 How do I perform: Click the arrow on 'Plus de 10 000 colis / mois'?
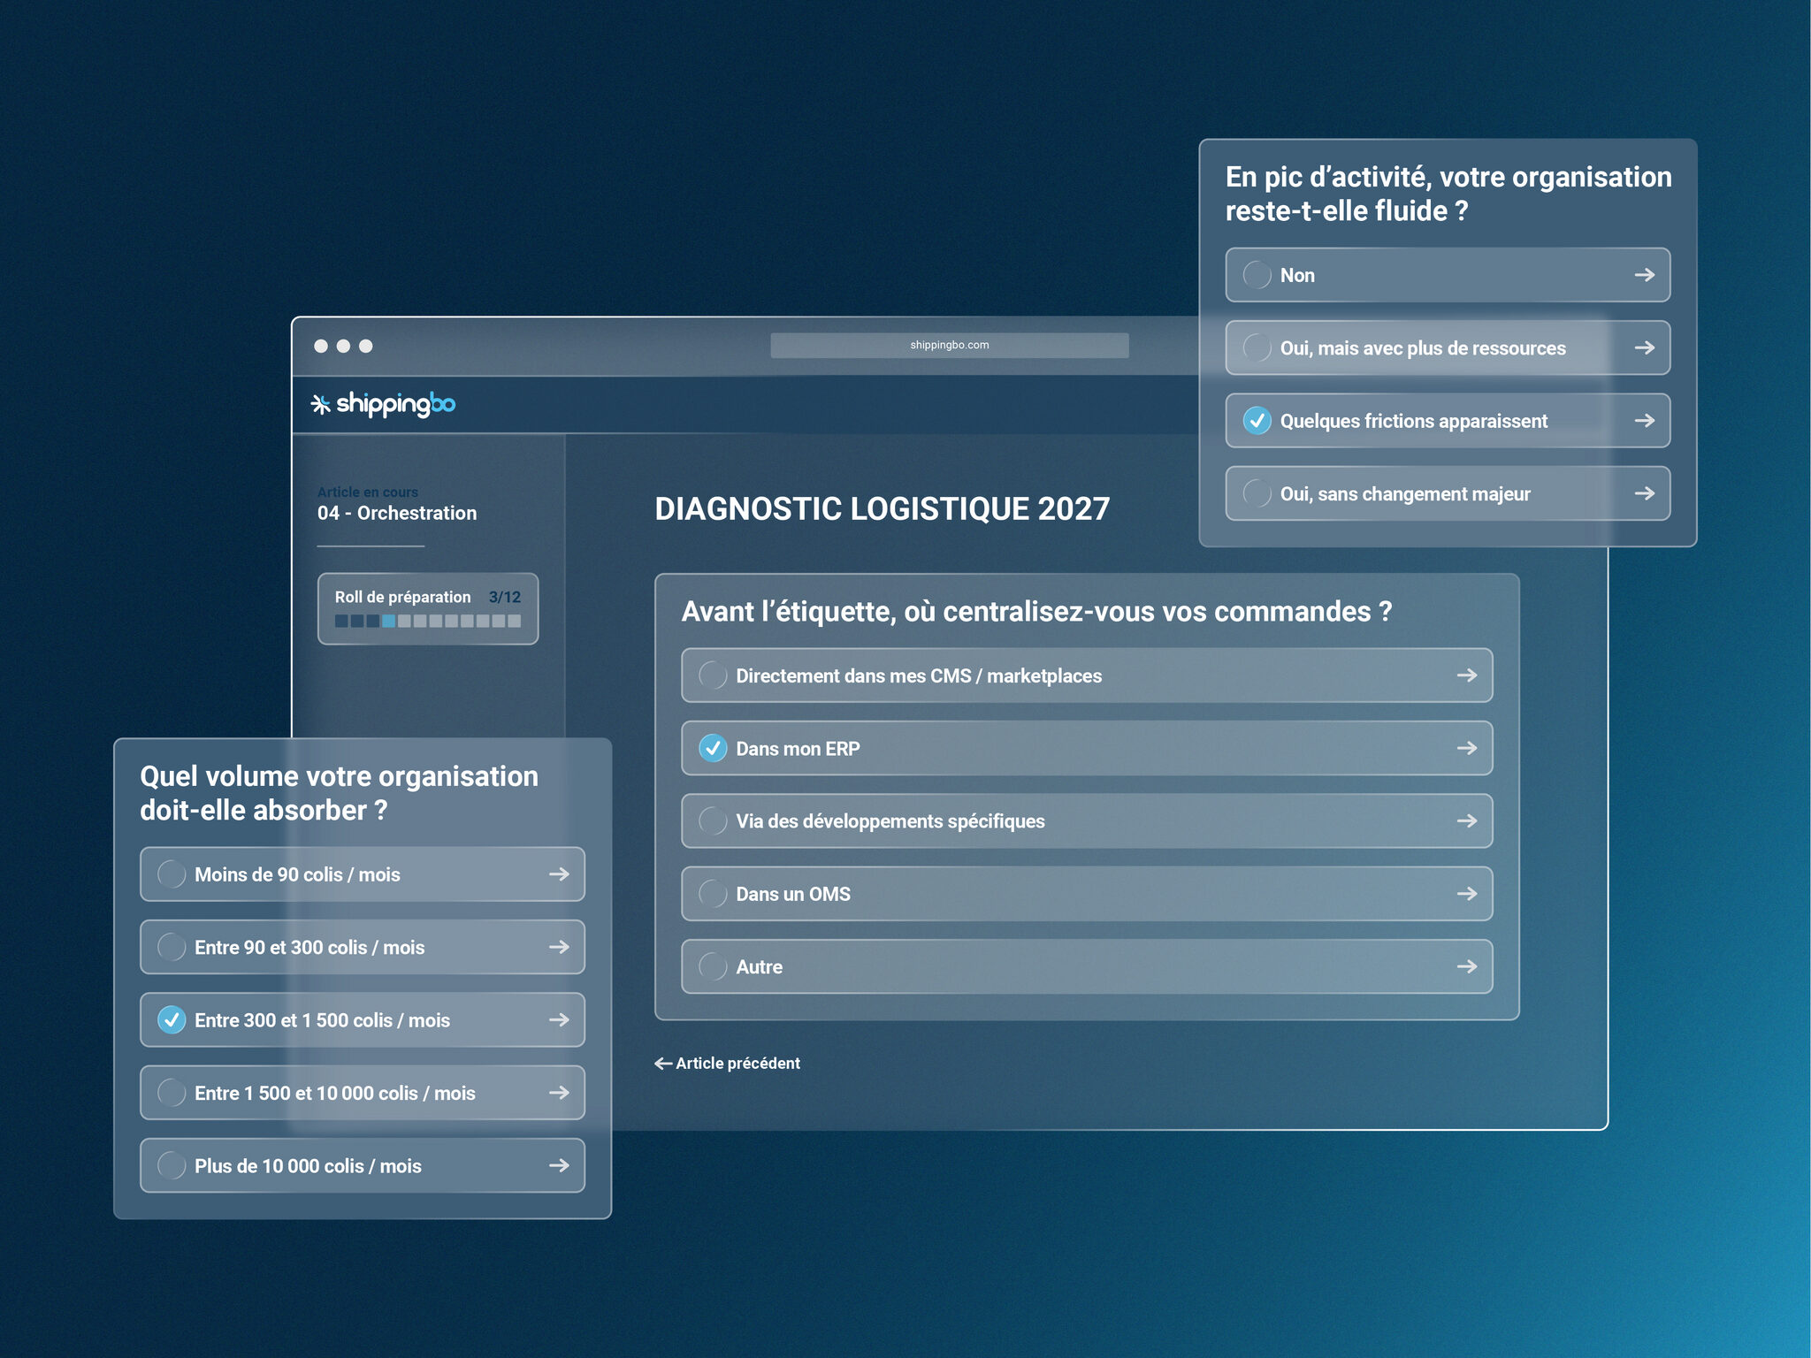pyautogui.click(x=559, y=1165)
